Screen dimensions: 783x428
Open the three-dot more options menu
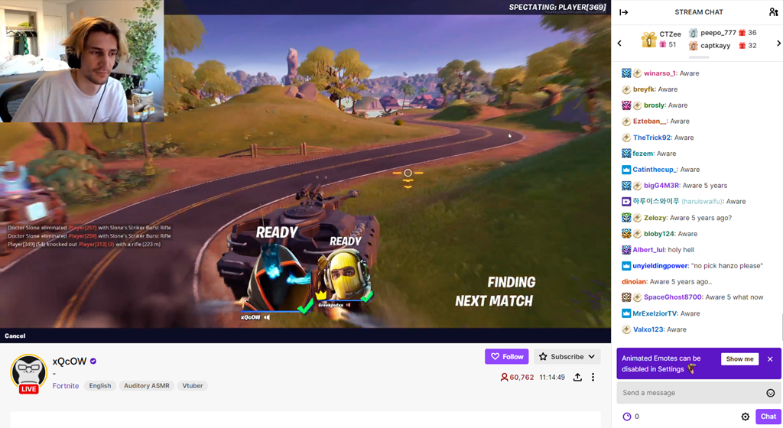click(593, 378)
